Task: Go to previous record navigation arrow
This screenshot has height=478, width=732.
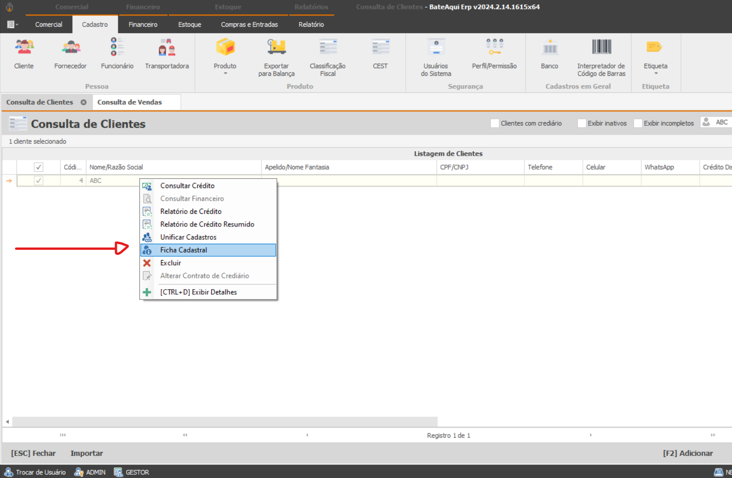Action: tap(307, 435)
